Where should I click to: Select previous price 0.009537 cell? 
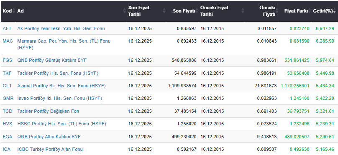click(267, 149)
